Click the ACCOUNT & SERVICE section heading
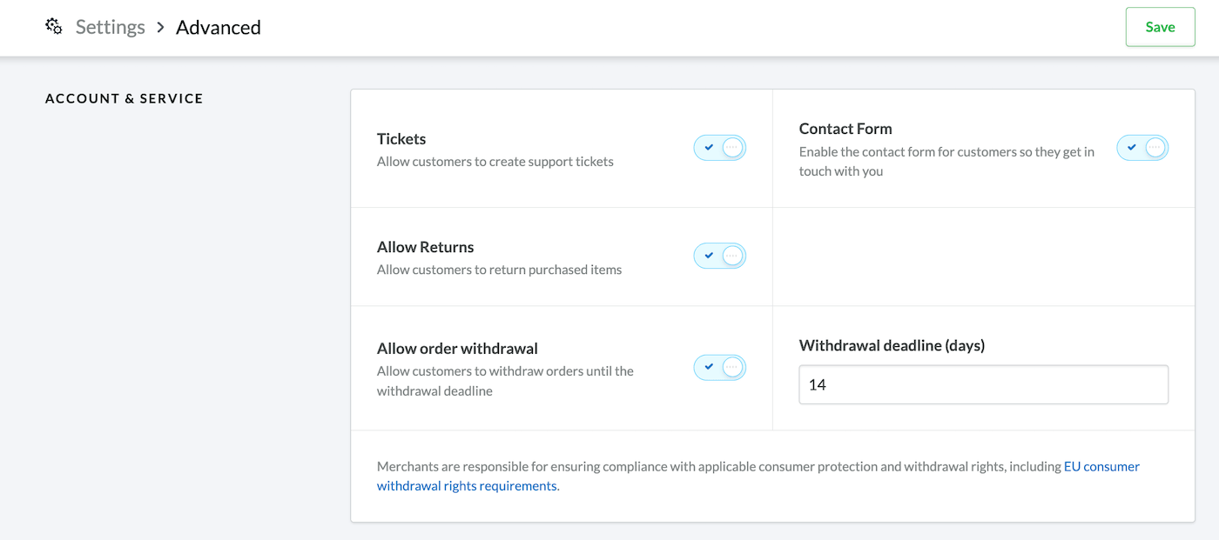Image resolution: width=1219 pixels, height=540 pixels. (125, 98)
